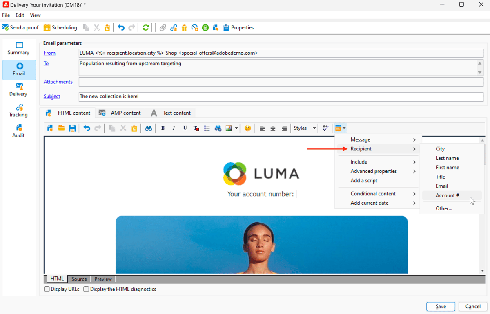
Task: Enable the Display URLs checkbox
Action: click(x=47, y=289)
